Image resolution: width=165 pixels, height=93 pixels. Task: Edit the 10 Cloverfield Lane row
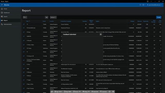(x=24, y=28)
